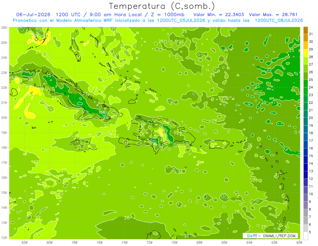This screenshot has height=246, width=318.
Task: Click the '78W' longitude axis label
Action: pyautogui.click(x=74, y=242)
